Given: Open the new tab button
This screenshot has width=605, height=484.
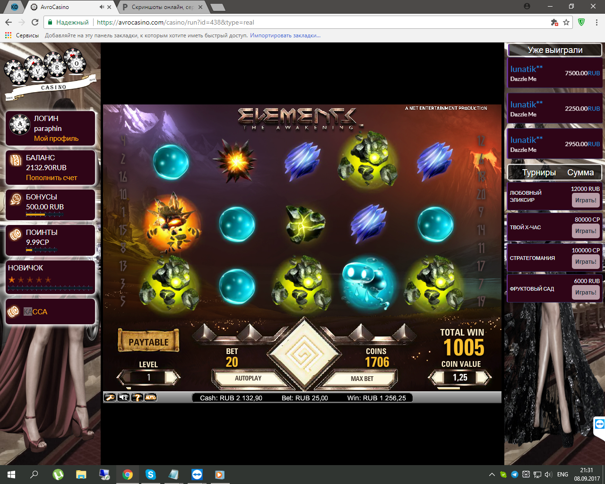Looking at the screenshot, I should tap(217, 7).
